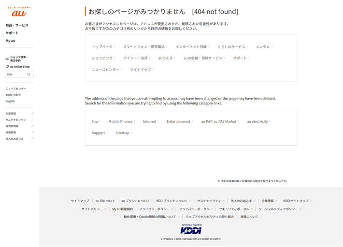Go to サポート link in Japanese category box
Viewport: 343px width, 247px height.
241,58
